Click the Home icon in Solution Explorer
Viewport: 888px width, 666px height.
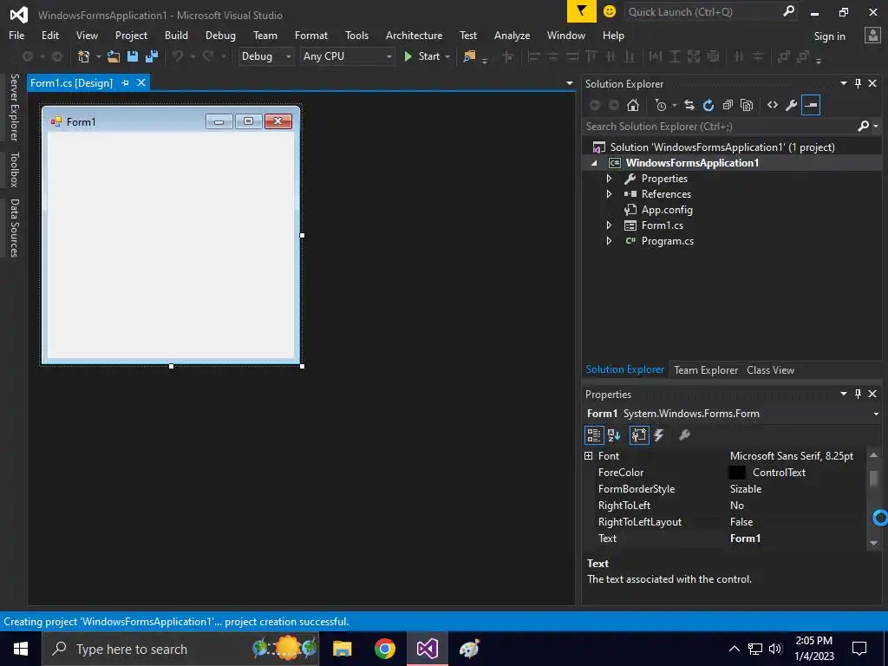pos(632,105)
